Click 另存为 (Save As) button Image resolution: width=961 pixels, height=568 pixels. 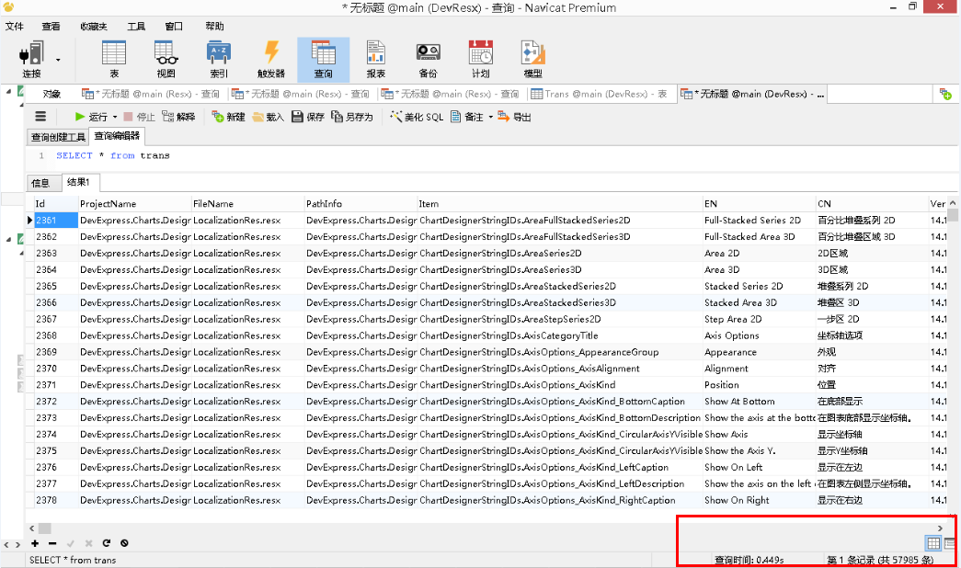tap(352, 117)
